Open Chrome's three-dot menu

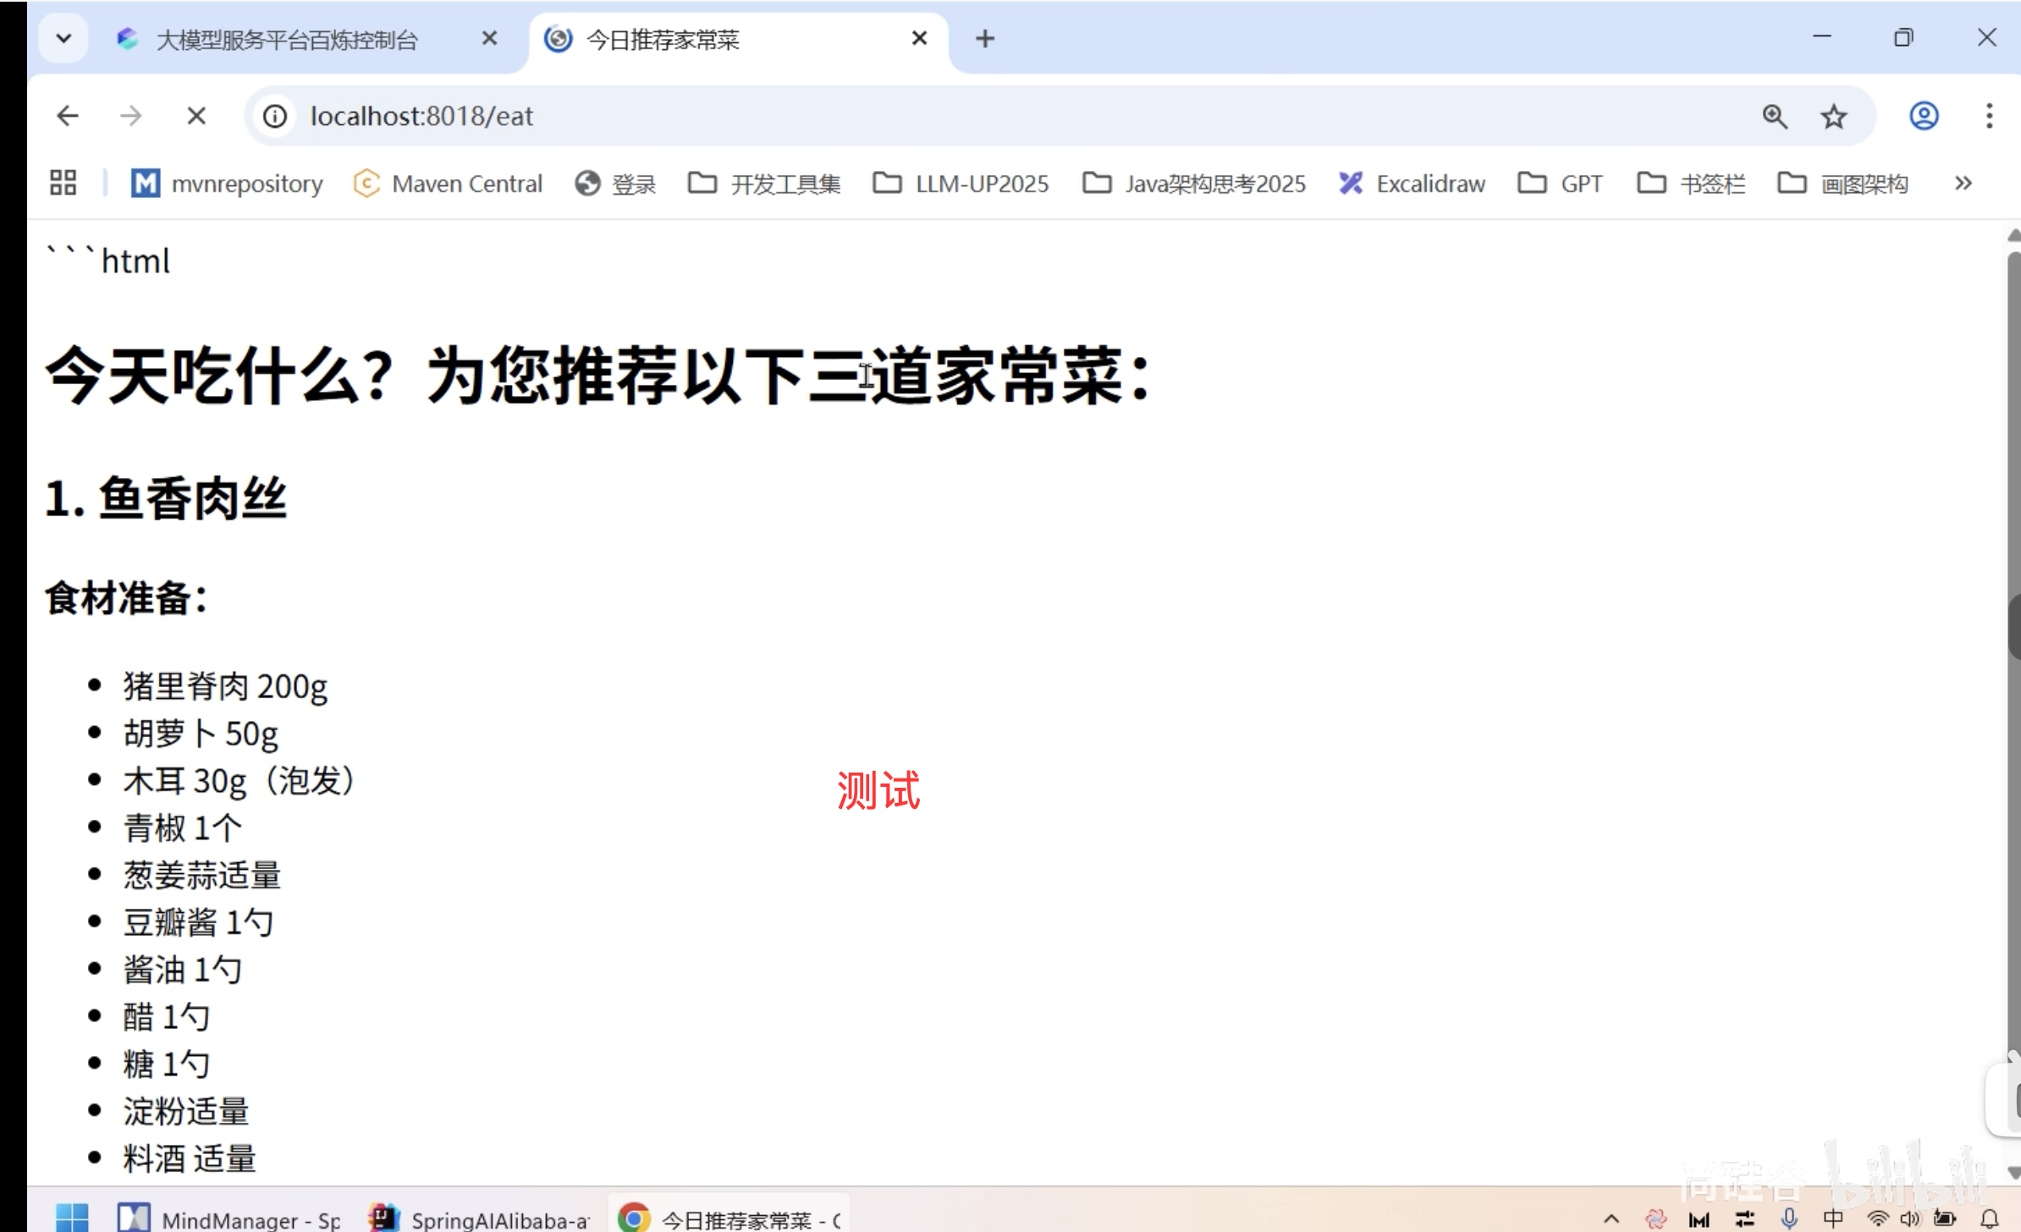click(x=1989, y=116)
